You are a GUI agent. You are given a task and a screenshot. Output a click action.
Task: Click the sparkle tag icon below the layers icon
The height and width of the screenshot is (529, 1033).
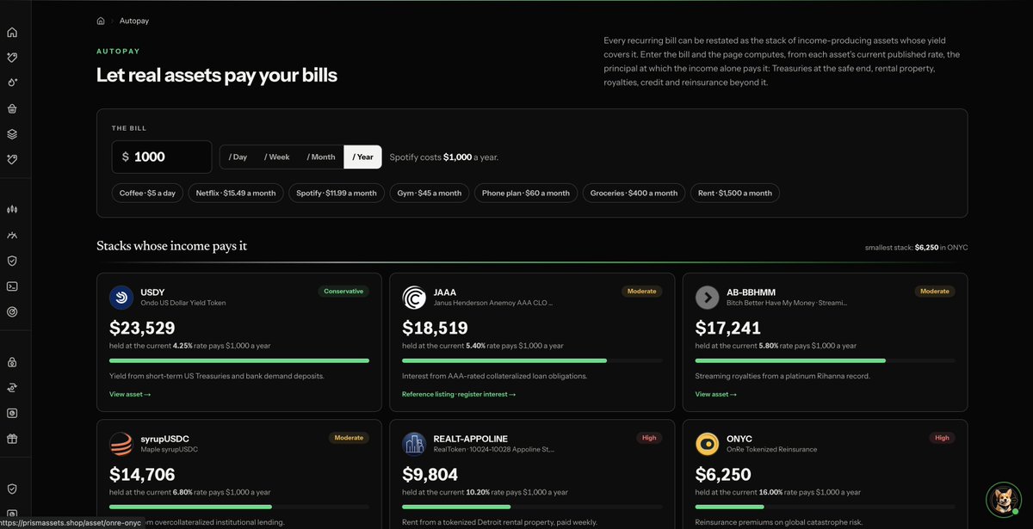(12, 159)
